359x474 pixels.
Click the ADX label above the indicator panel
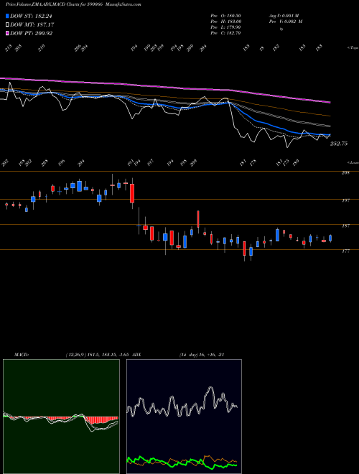(137, 355)
